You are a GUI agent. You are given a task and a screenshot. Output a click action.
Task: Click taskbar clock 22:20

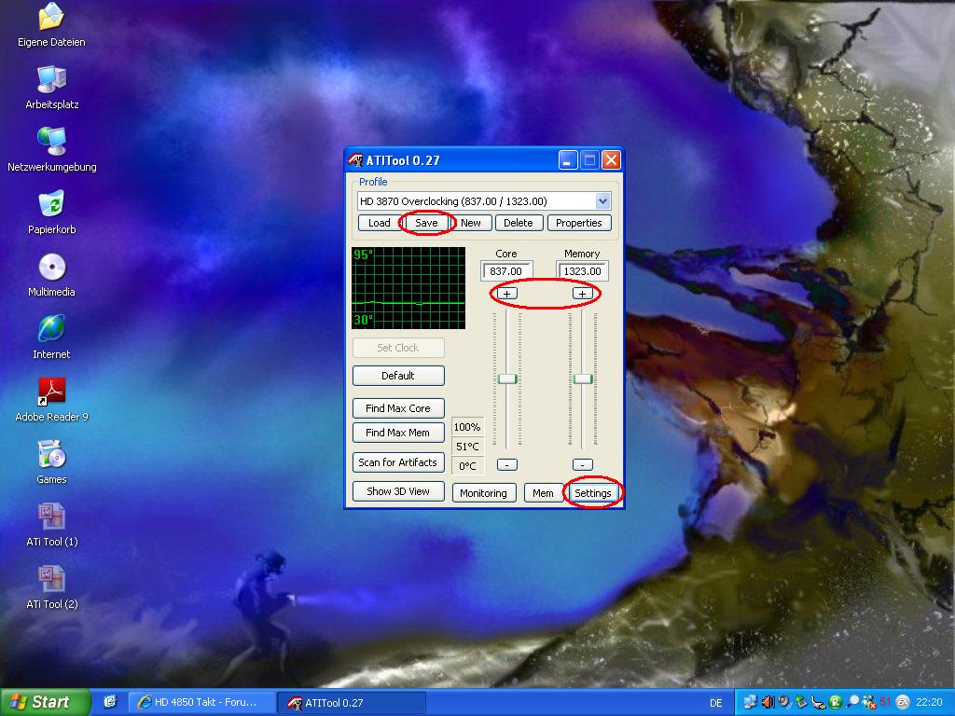(x=929, y=702)
